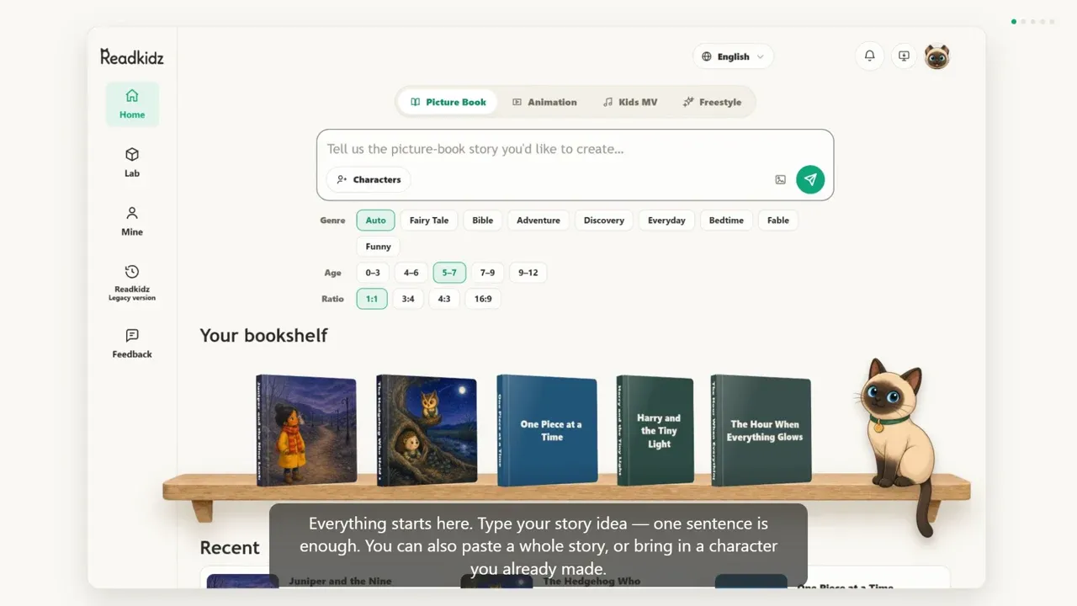Click the globe language icon
The width and height of the screenshot is (1077, 606).
(707, 56)
